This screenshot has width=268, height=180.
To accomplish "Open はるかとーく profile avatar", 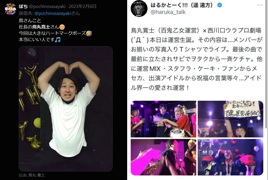I will click(139, 8).
